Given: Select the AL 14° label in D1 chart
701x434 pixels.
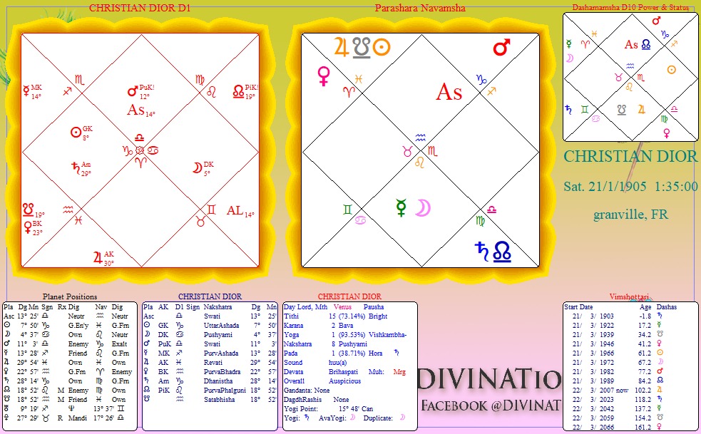Looking at the screenshot, I should pyautogui.click(x=240, y=210).
